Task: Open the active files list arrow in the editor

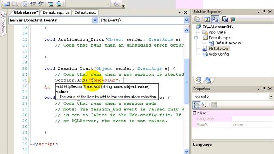Action: (x=179, y=12)
